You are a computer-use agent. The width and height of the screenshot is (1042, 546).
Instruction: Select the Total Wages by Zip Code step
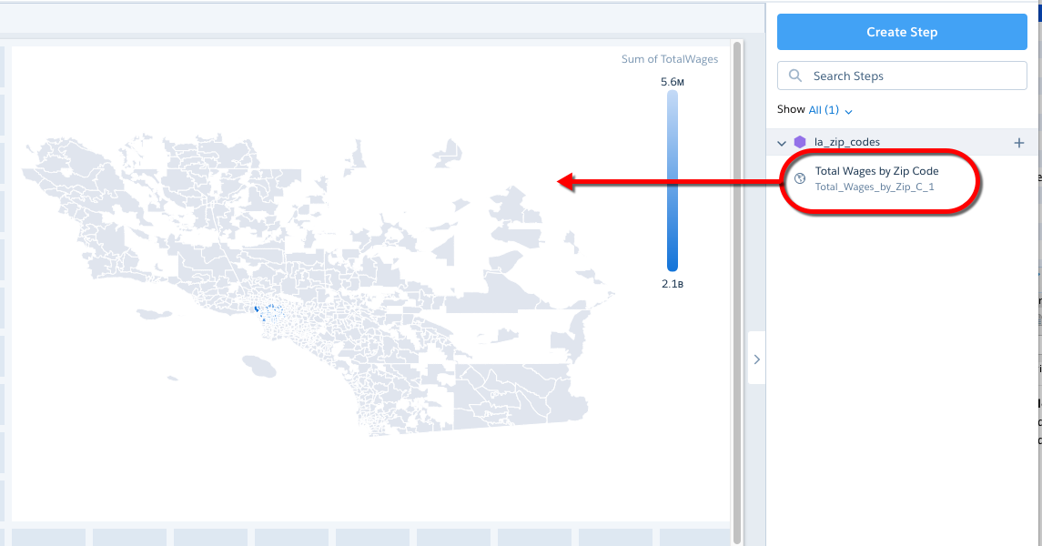[x=876, y=171]
